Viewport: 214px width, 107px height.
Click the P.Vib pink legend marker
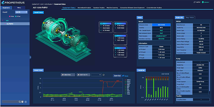[10, 16]
